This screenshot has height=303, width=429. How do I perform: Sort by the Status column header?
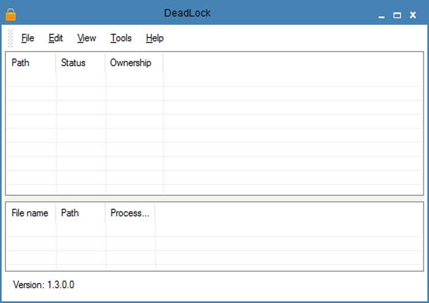click(80, 63)
